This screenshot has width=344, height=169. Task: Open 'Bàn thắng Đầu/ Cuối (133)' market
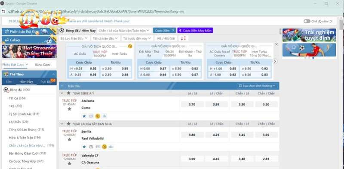(x=28, y=153)
